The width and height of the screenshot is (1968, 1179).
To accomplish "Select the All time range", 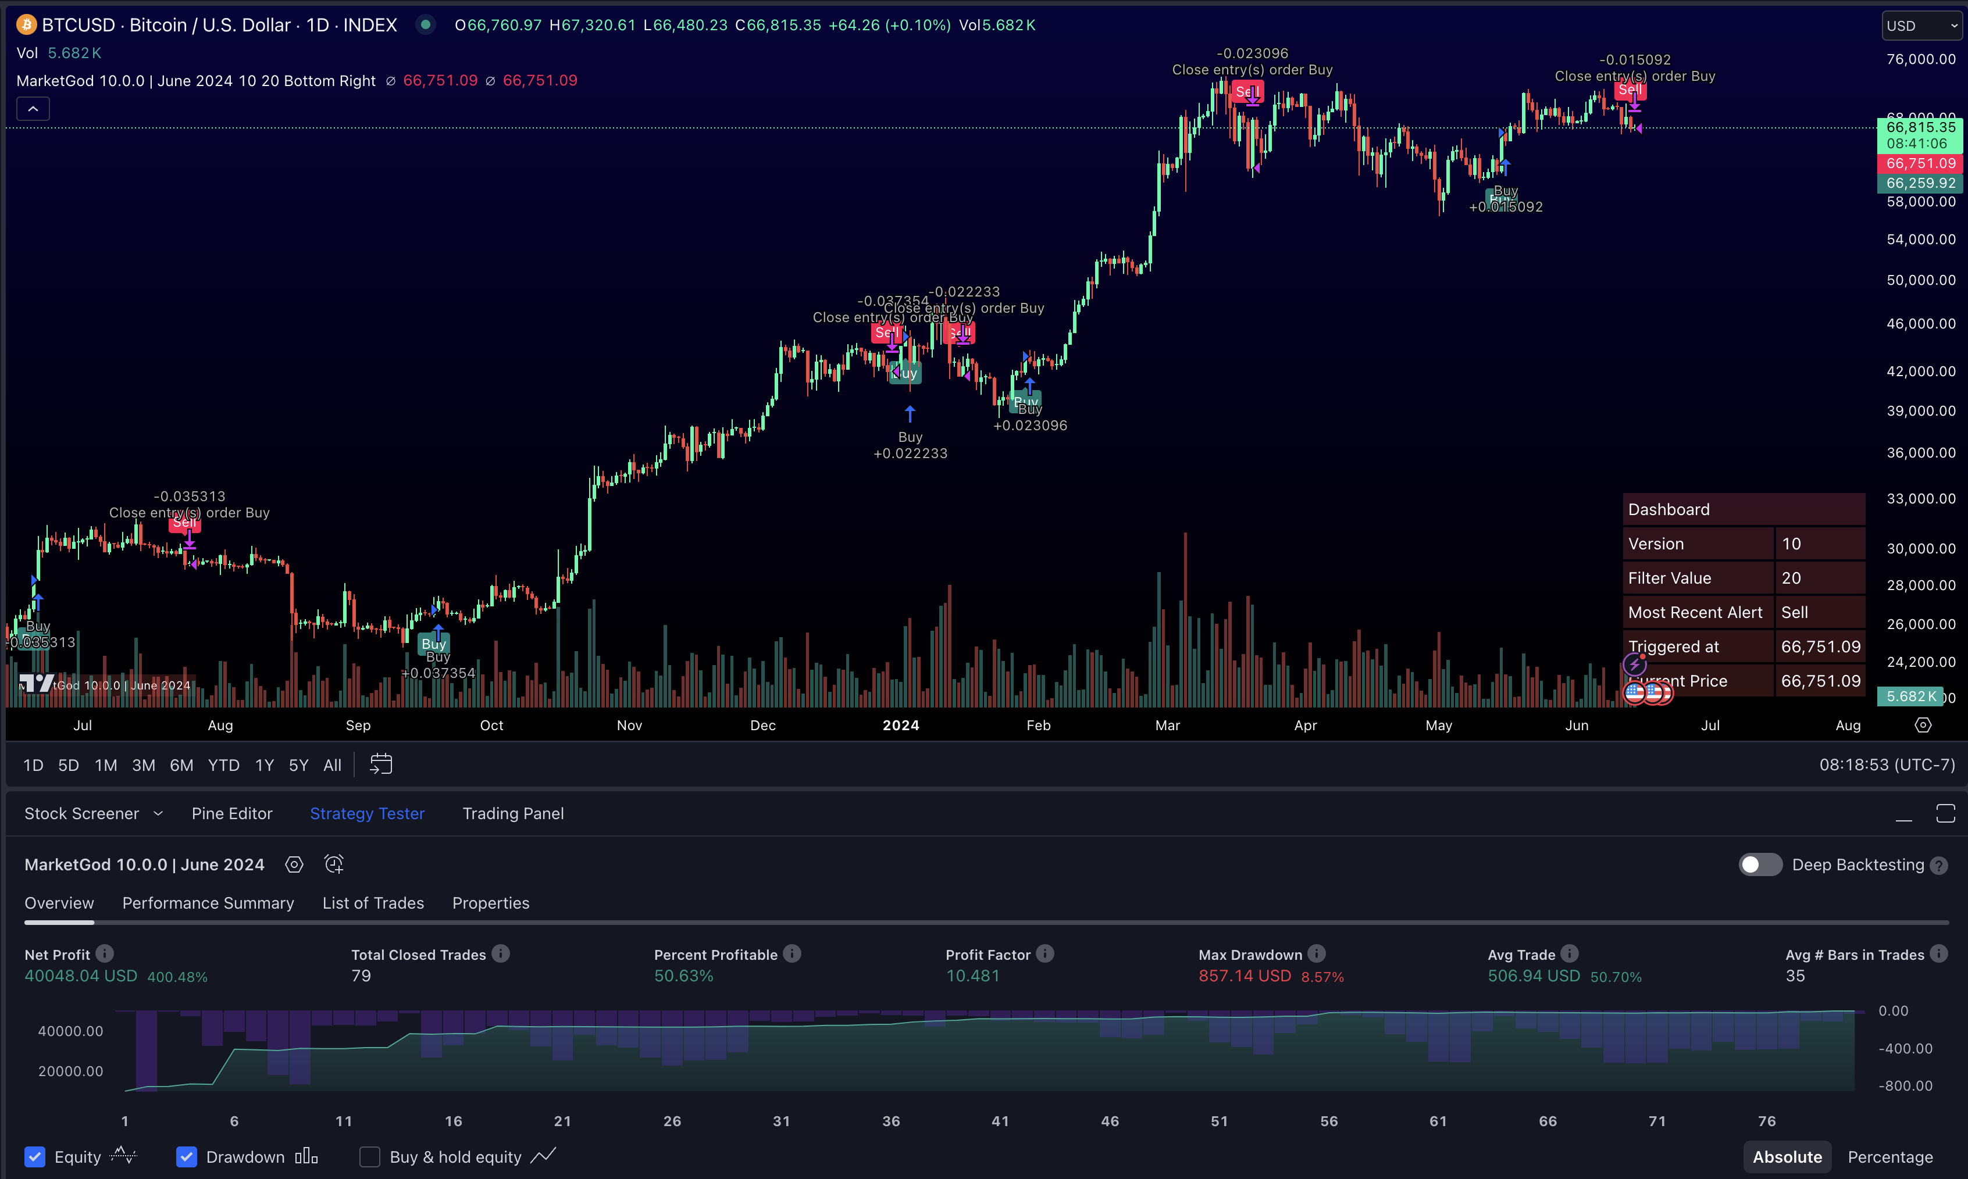I will (332, 765).
